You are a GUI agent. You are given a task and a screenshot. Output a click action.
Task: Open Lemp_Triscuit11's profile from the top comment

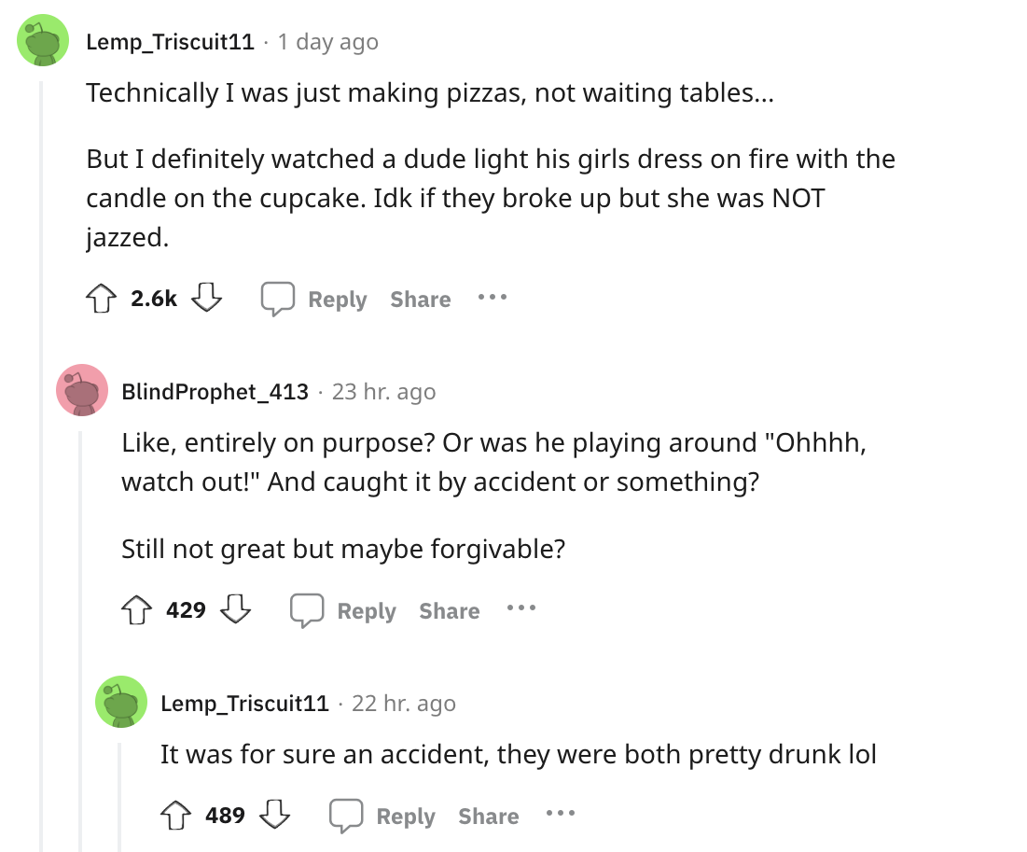click(170, 42)
